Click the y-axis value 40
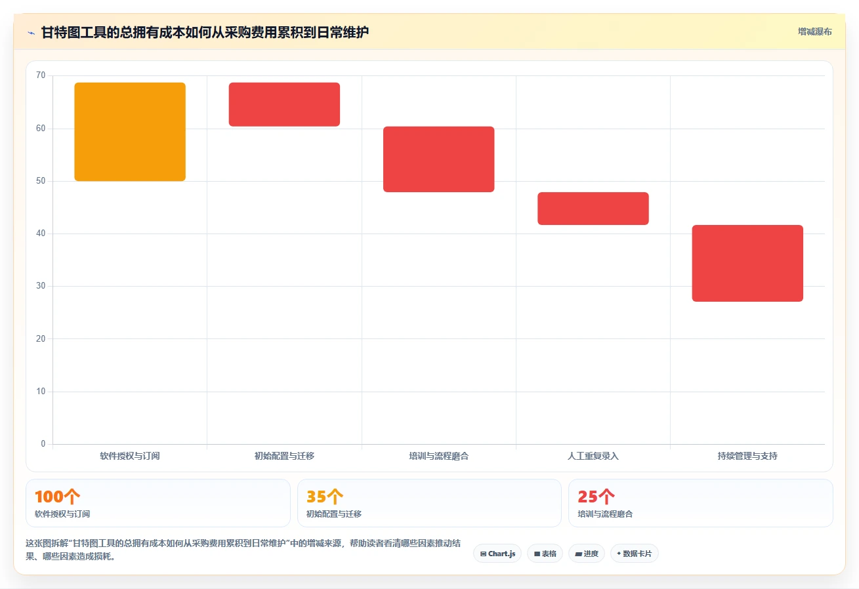 click(41, 234)
